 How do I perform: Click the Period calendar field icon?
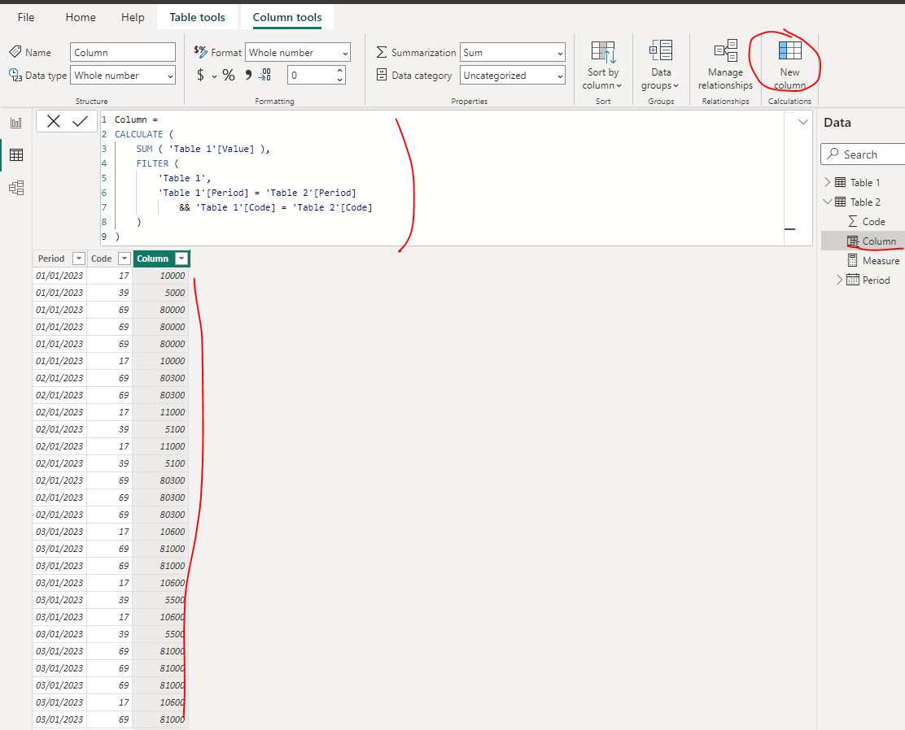tap(852, 280)
